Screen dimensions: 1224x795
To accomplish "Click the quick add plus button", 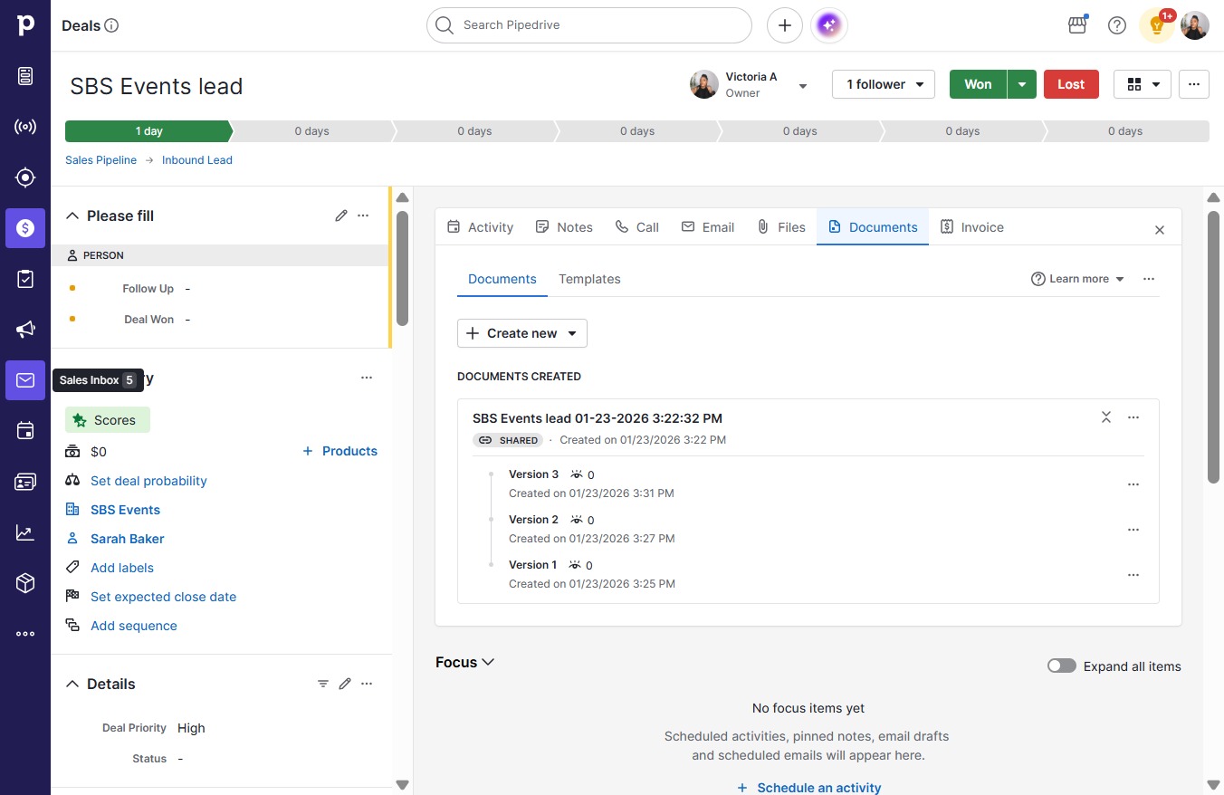I will 785,25.
